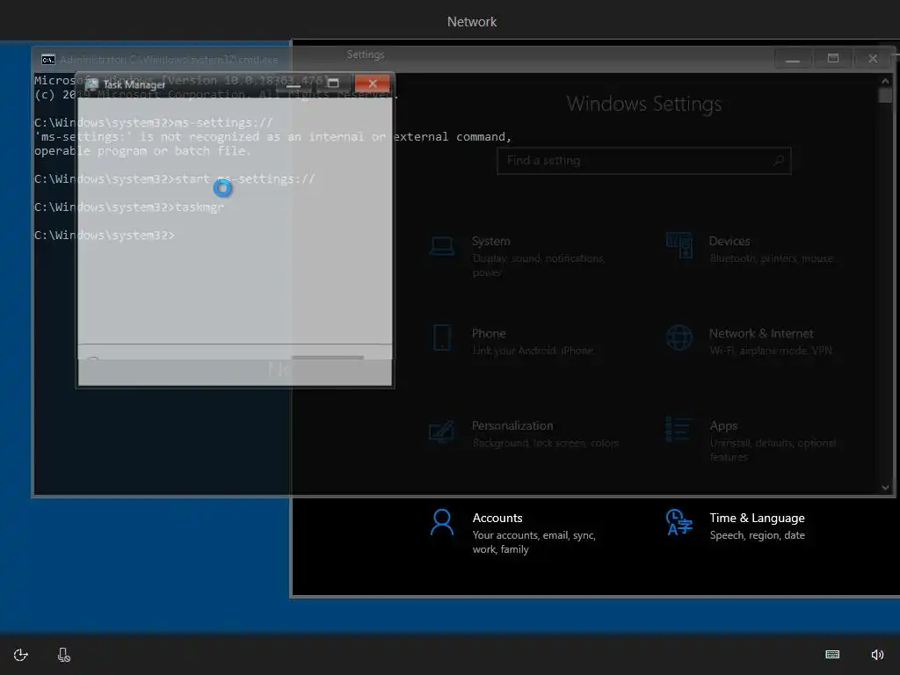Click the Devices icon in Settings
The image size is (900, 675).
(679, 245)
